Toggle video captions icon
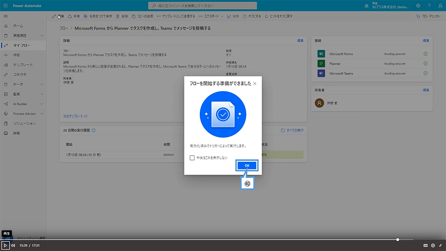Viewport: 446px width, 251px height. 425,245
